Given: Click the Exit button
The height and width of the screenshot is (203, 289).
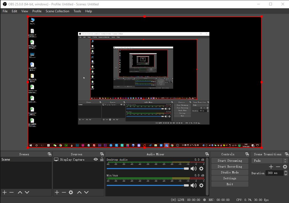Looking at the screenshot, I should [x=230, y=184].
